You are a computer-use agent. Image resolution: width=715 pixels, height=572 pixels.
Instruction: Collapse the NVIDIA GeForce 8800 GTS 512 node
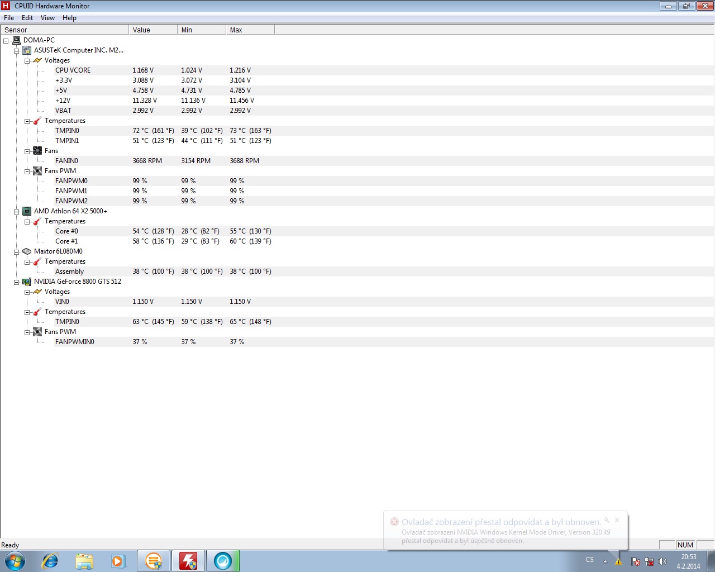17,282
